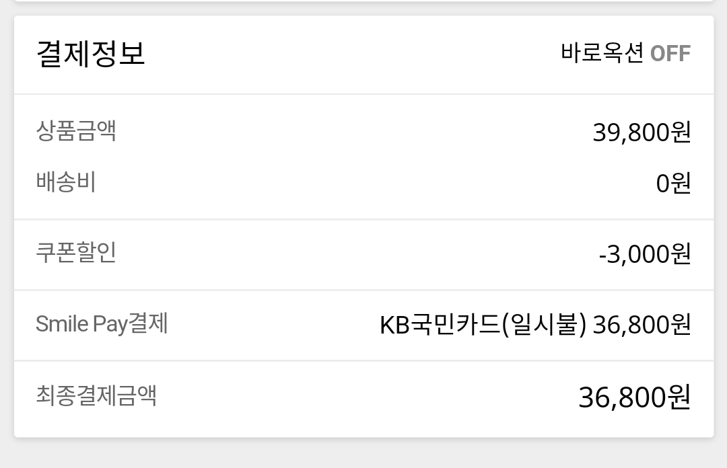Select the 0원 shipping fee value

[x=673, y=183]
